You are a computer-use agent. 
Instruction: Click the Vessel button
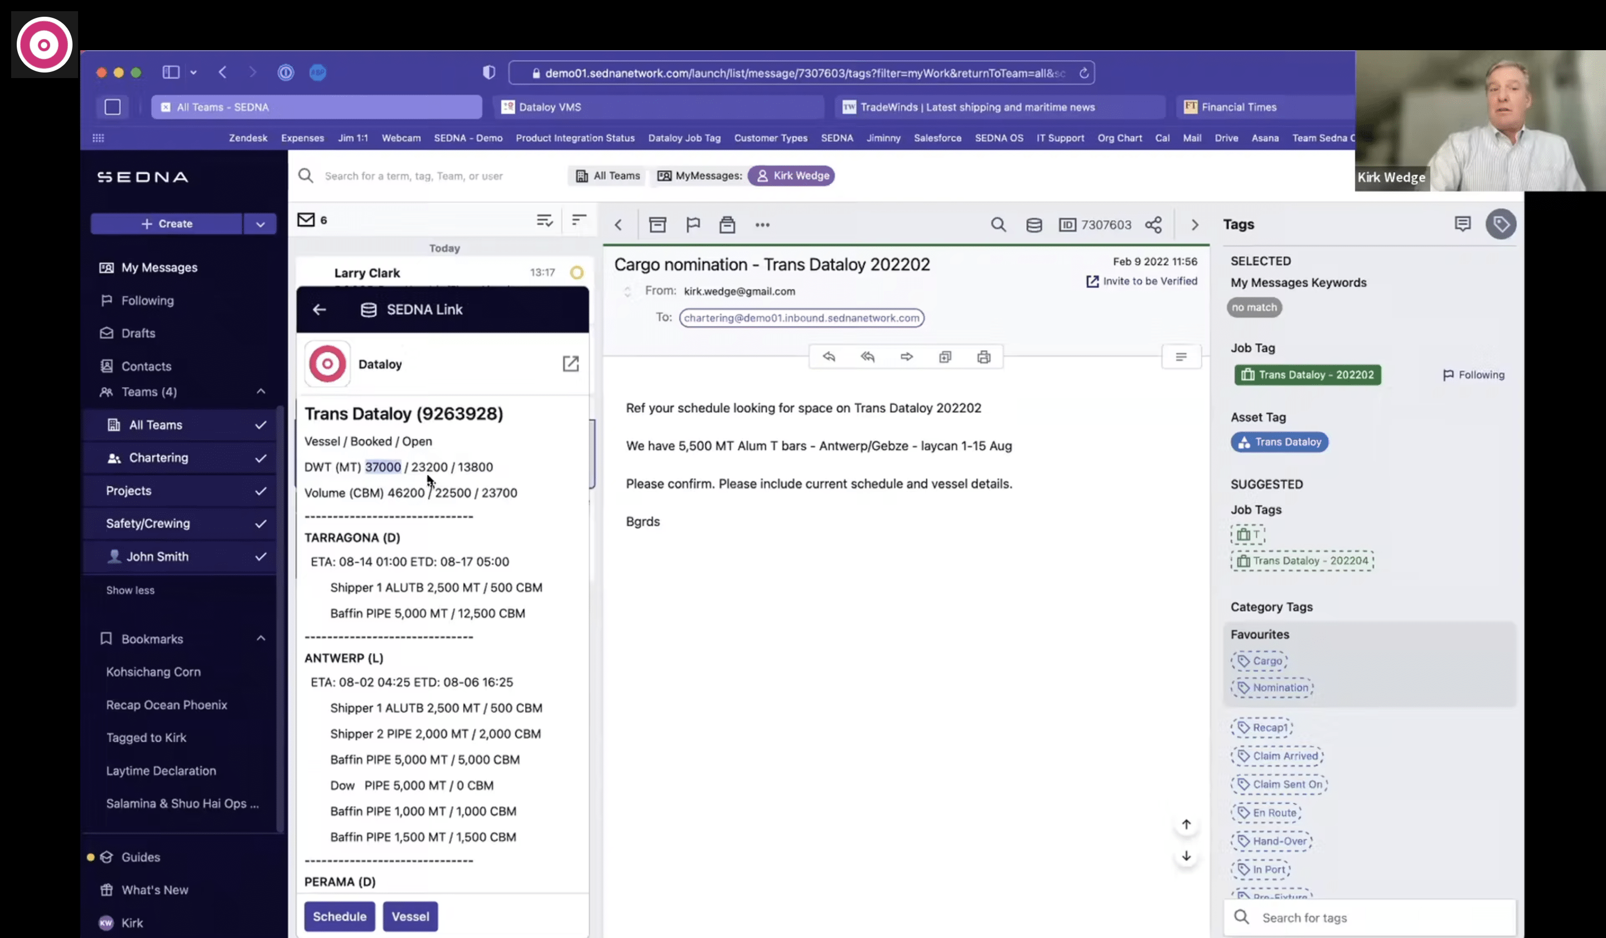410,916
